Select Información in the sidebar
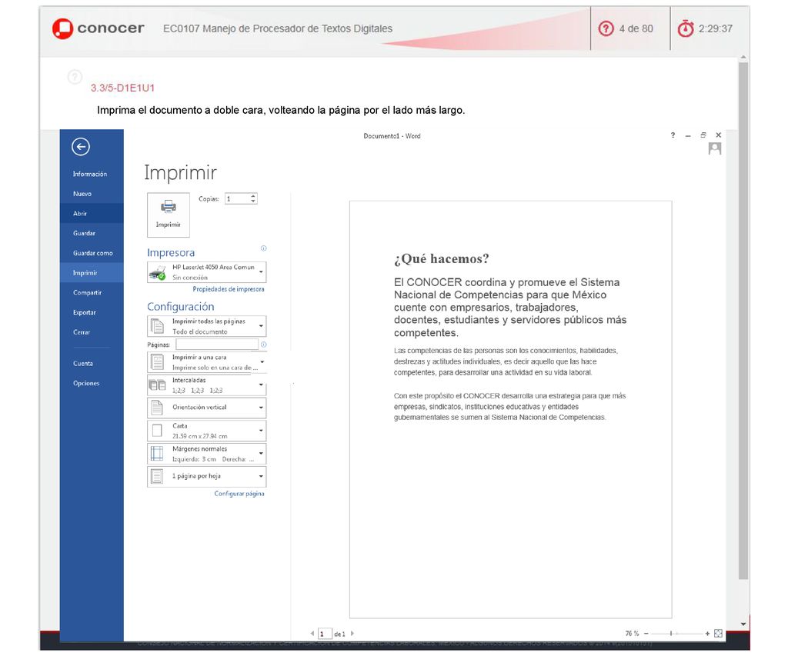Screen dimensions: 788x656 92,174
